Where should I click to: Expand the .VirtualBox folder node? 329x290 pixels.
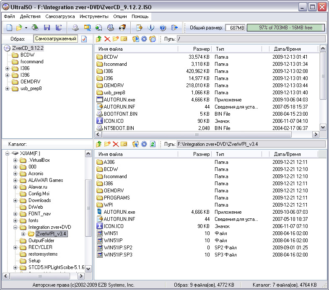pos(15,161)
